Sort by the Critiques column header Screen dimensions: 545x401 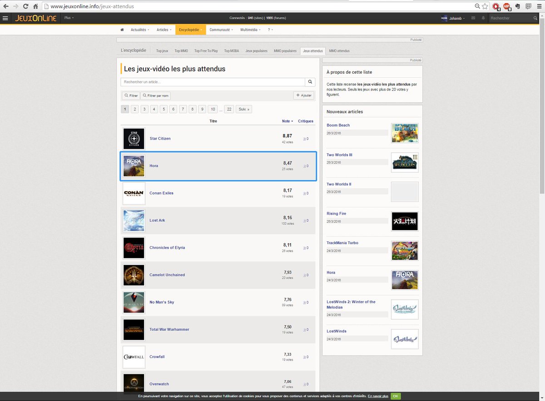coord(306,121)
